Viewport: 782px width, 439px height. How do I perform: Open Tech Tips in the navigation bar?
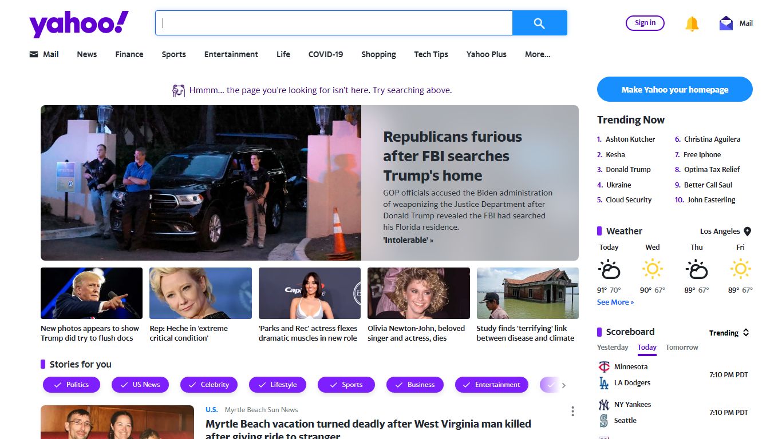[431, 54]
